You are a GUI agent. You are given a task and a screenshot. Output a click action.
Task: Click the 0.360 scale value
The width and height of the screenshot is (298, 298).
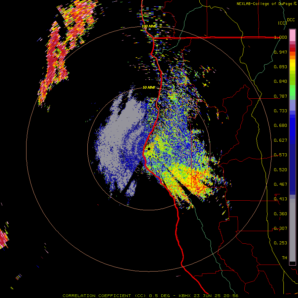click(280, 214)
